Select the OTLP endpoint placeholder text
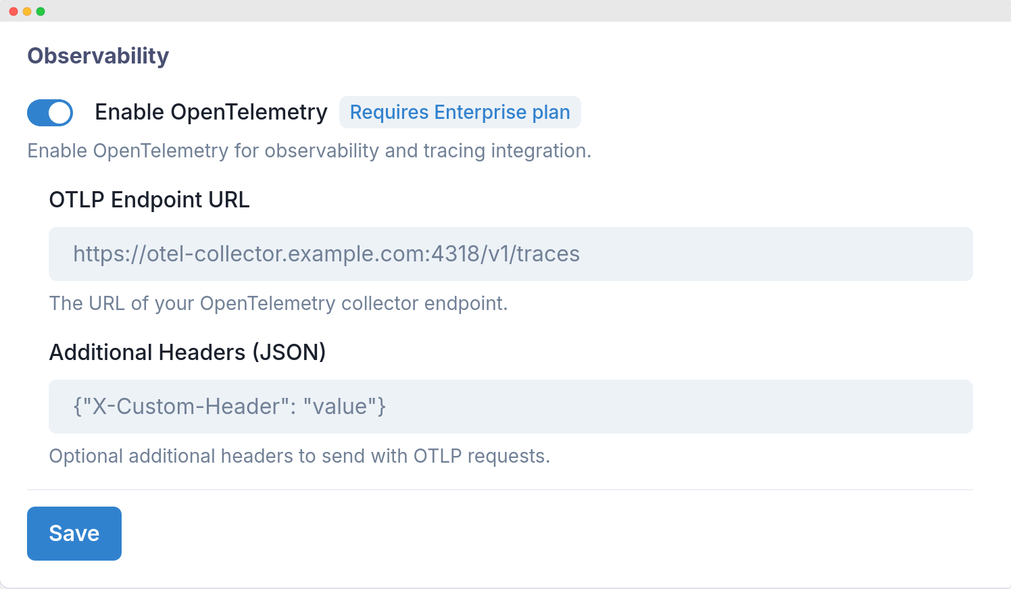 pyautogui.click(x=326, y=254)
